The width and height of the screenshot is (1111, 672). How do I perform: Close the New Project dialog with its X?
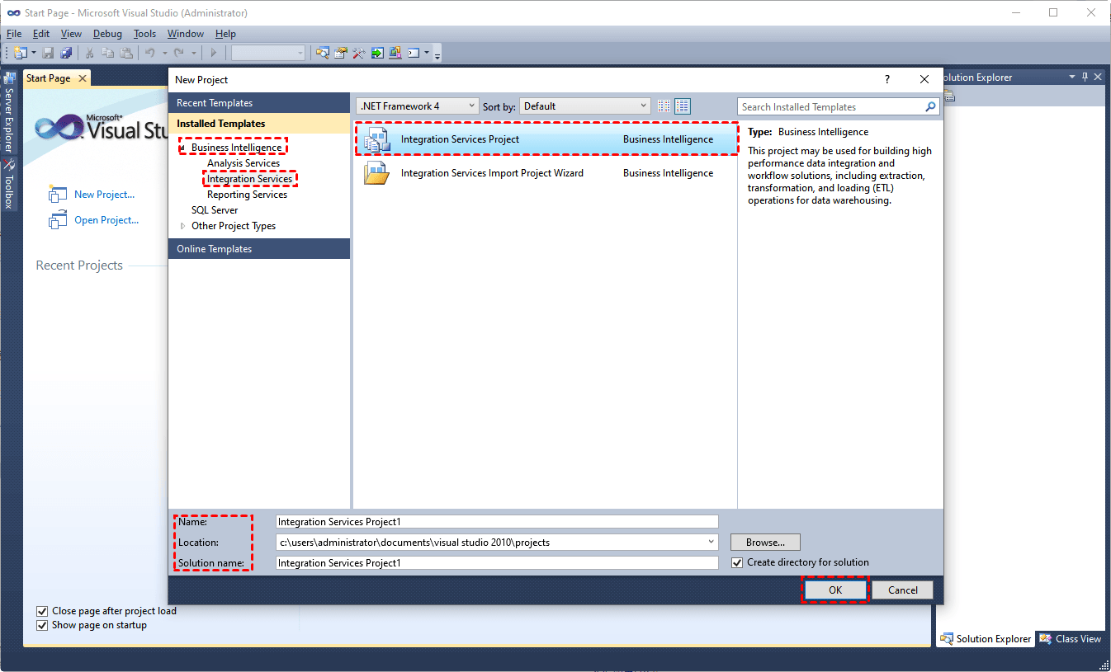(924, 79)
